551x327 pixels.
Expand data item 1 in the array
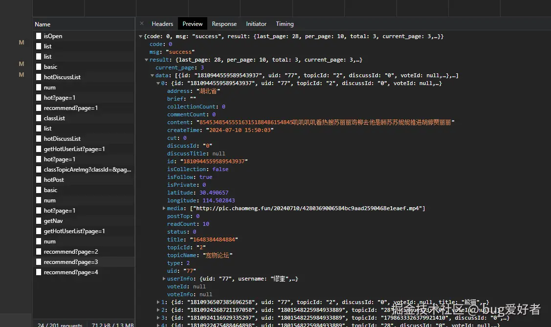158,303
